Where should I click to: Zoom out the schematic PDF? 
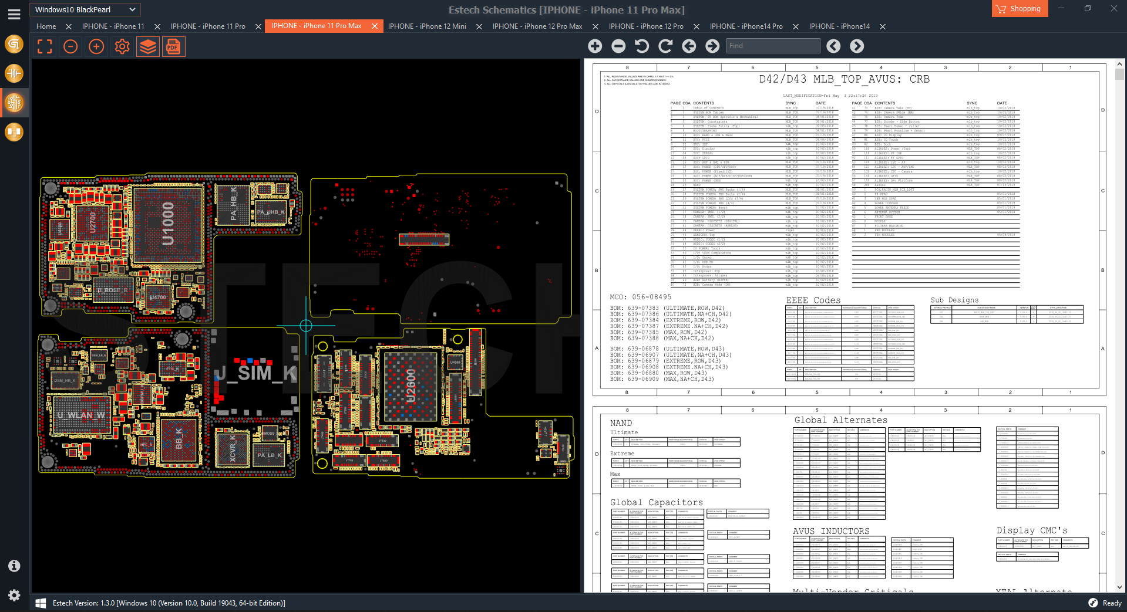click(x=618, y=46)
